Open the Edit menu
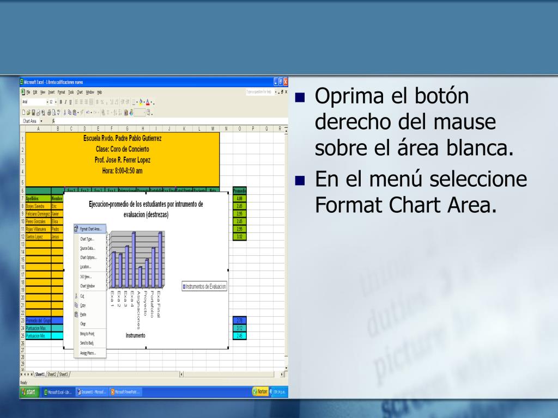The height and width of the screenshot is (418, 558). [x=35, y=92]
